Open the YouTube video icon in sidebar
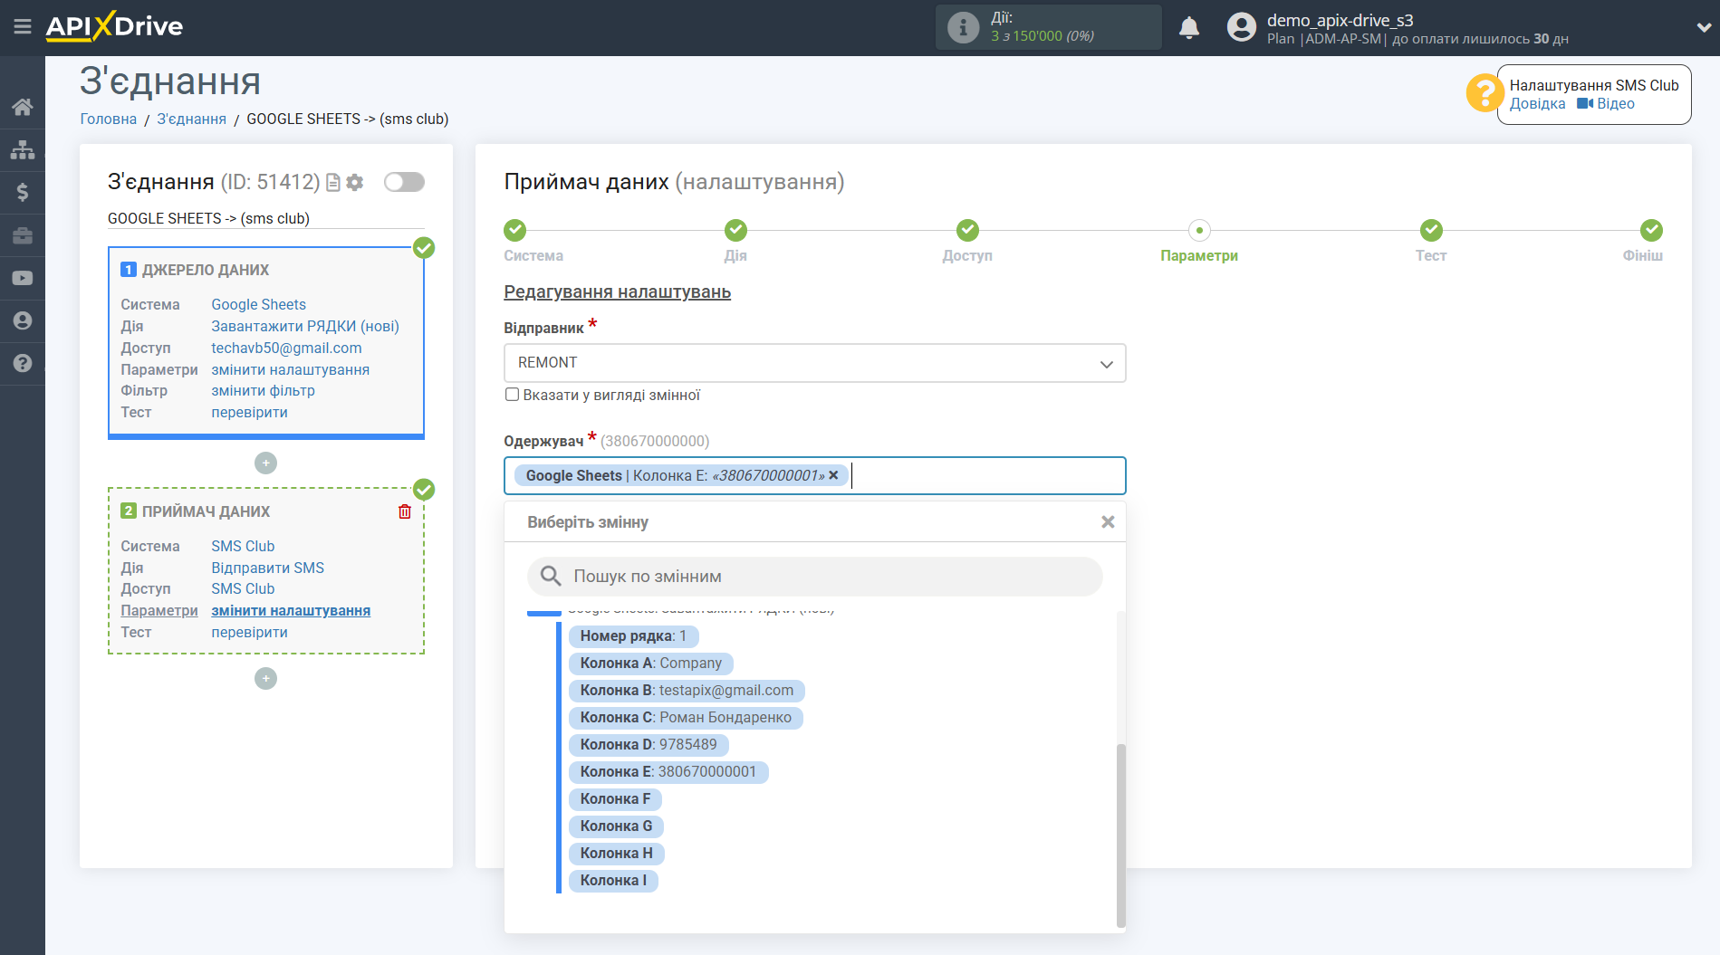Screen dimensions: 1720x955 pos(23,278)
